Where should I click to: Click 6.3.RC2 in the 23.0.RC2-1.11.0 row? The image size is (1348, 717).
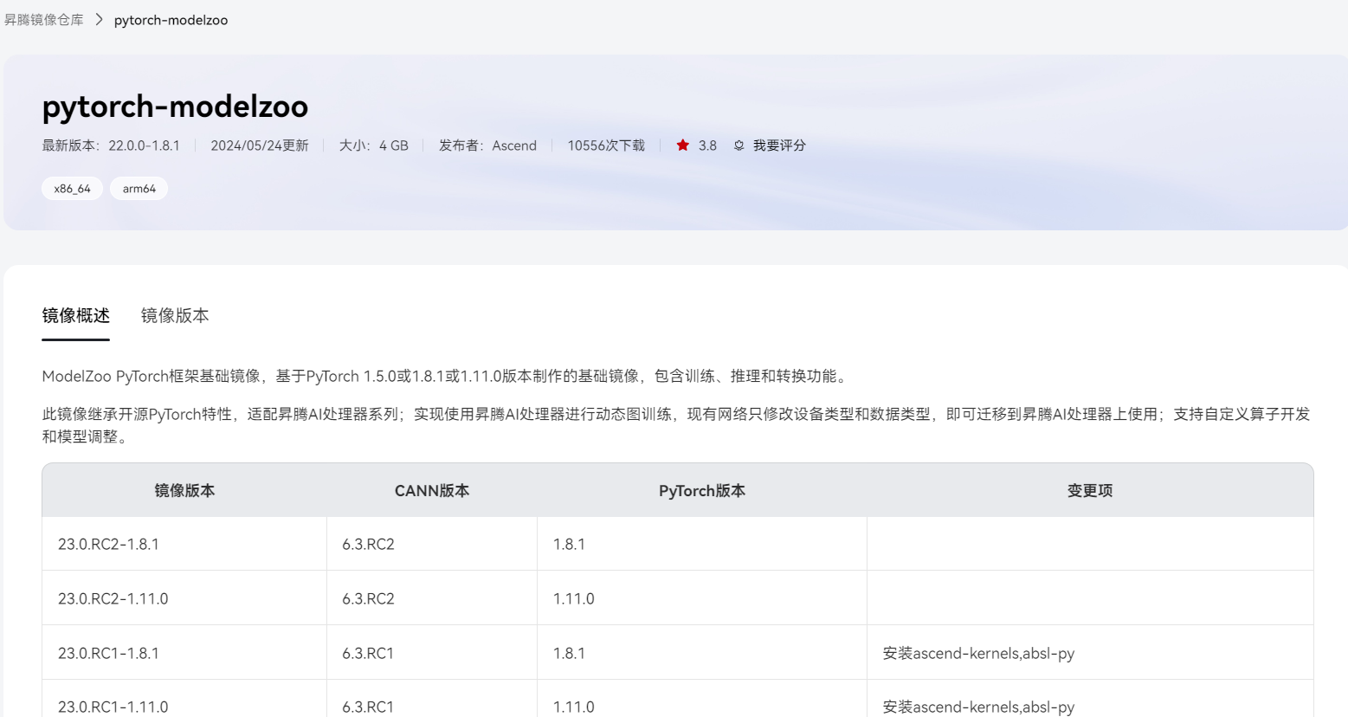pyautogui.click(x=368, y=599)
